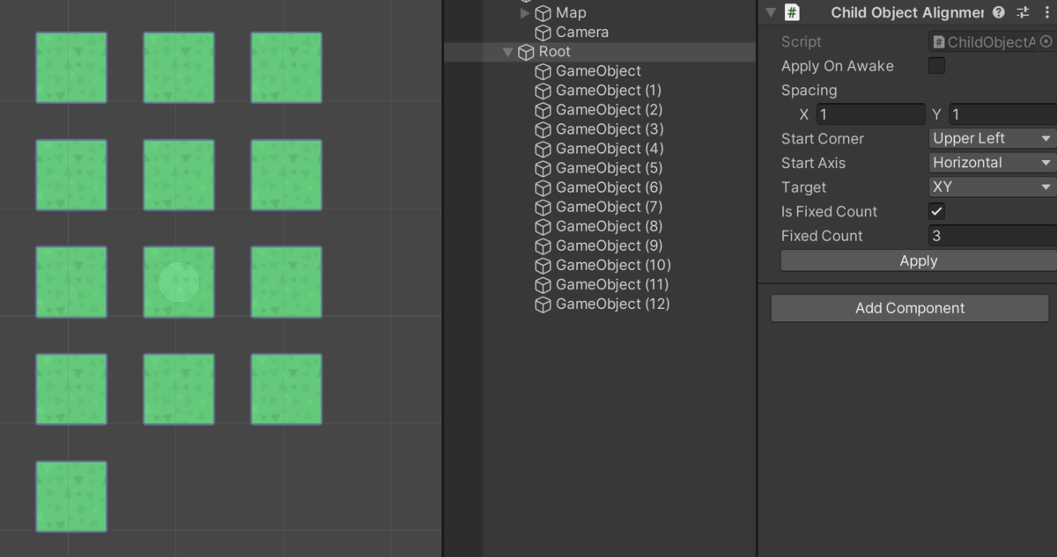
Task: Open presets for Child Object Aligner
Action: [x=1022, y=12]
